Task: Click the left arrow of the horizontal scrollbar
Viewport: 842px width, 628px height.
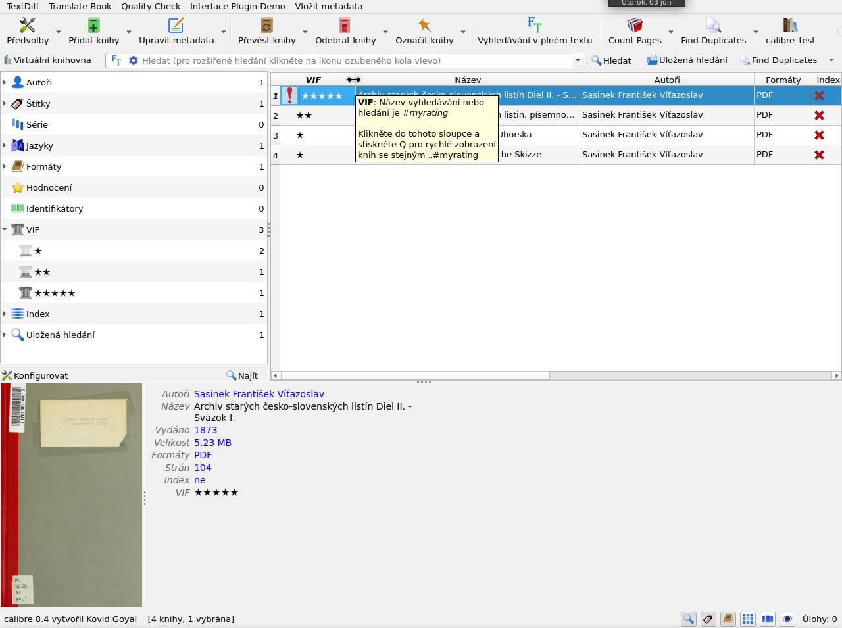Action: point(276,375)
